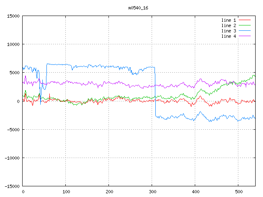
Task: Click the 15000 y-axis tick label
Action: click(13, 16)
